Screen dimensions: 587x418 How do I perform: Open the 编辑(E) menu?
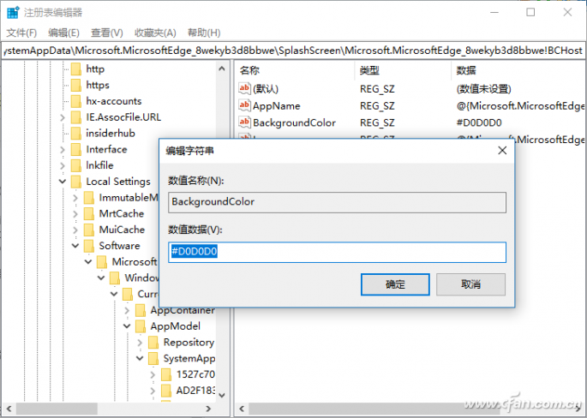(63, 33)
